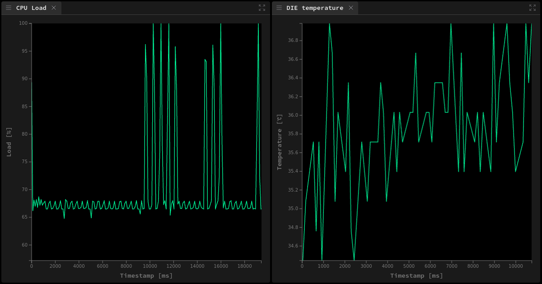This screenshot has width=542, height=284.
Task: Click the Timestamp [ms] label under DIE temperature
Action: (x=416, y=275)
